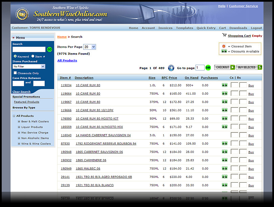
Task: Click Cs quantity box for item 119034
Action: click(x=234, y=85)
